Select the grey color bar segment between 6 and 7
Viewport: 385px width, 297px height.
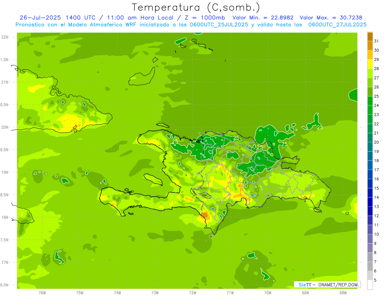pyautogui.click(x=370, y=266)
